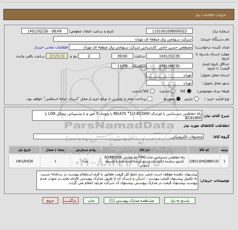This screenshot has width=238, height=230.
Task: Open اطلاعات تماس خریدار link
Action: pos(51,47)
